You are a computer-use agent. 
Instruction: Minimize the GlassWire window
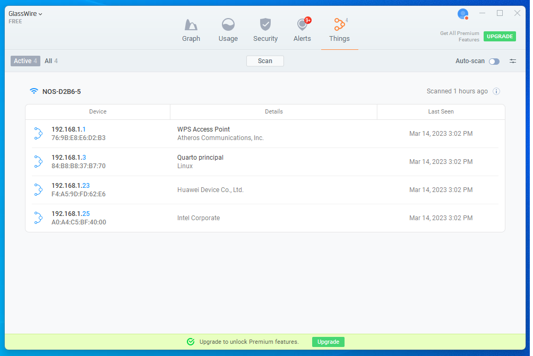tap(482, 13)
